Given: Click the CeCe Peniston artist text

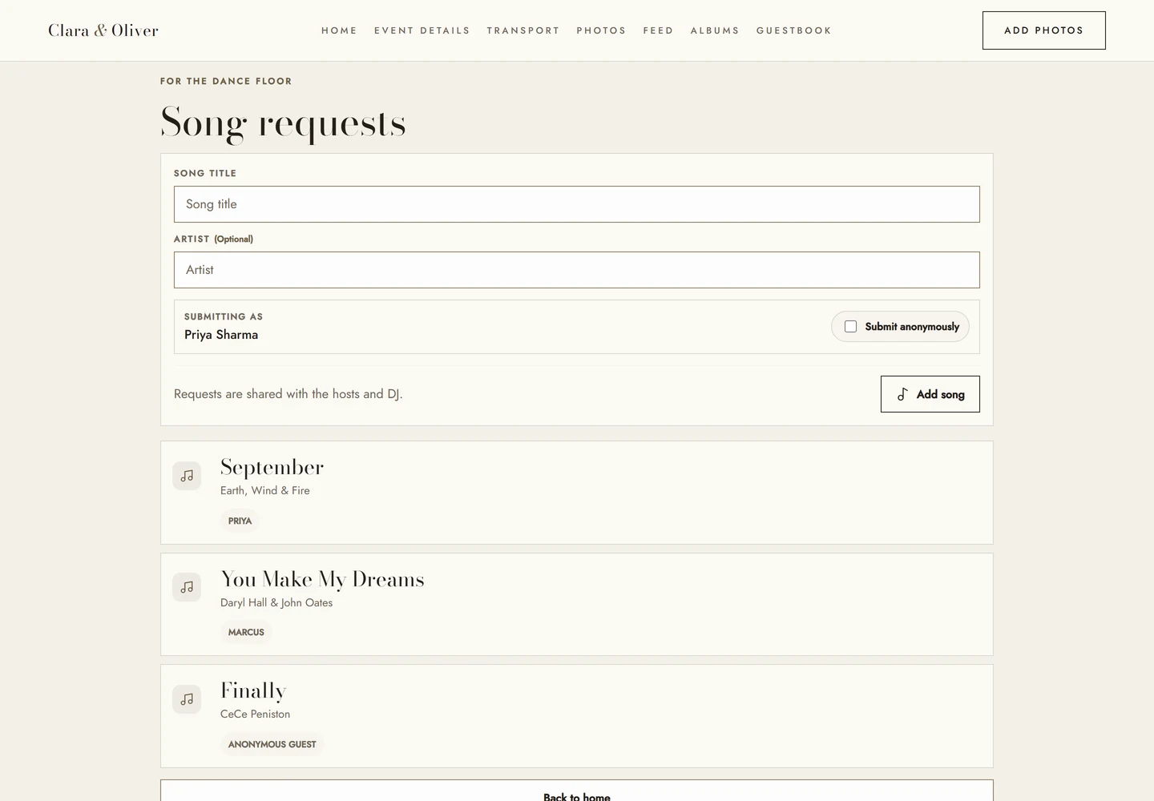Looking at the screenshot, I should point(255,714).
